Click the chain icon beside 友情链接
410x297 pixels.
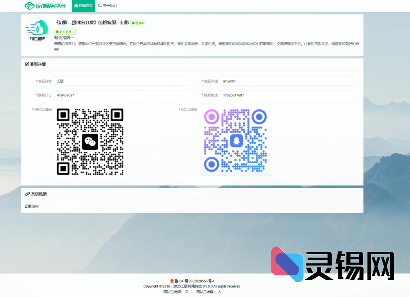pos(27,194)
